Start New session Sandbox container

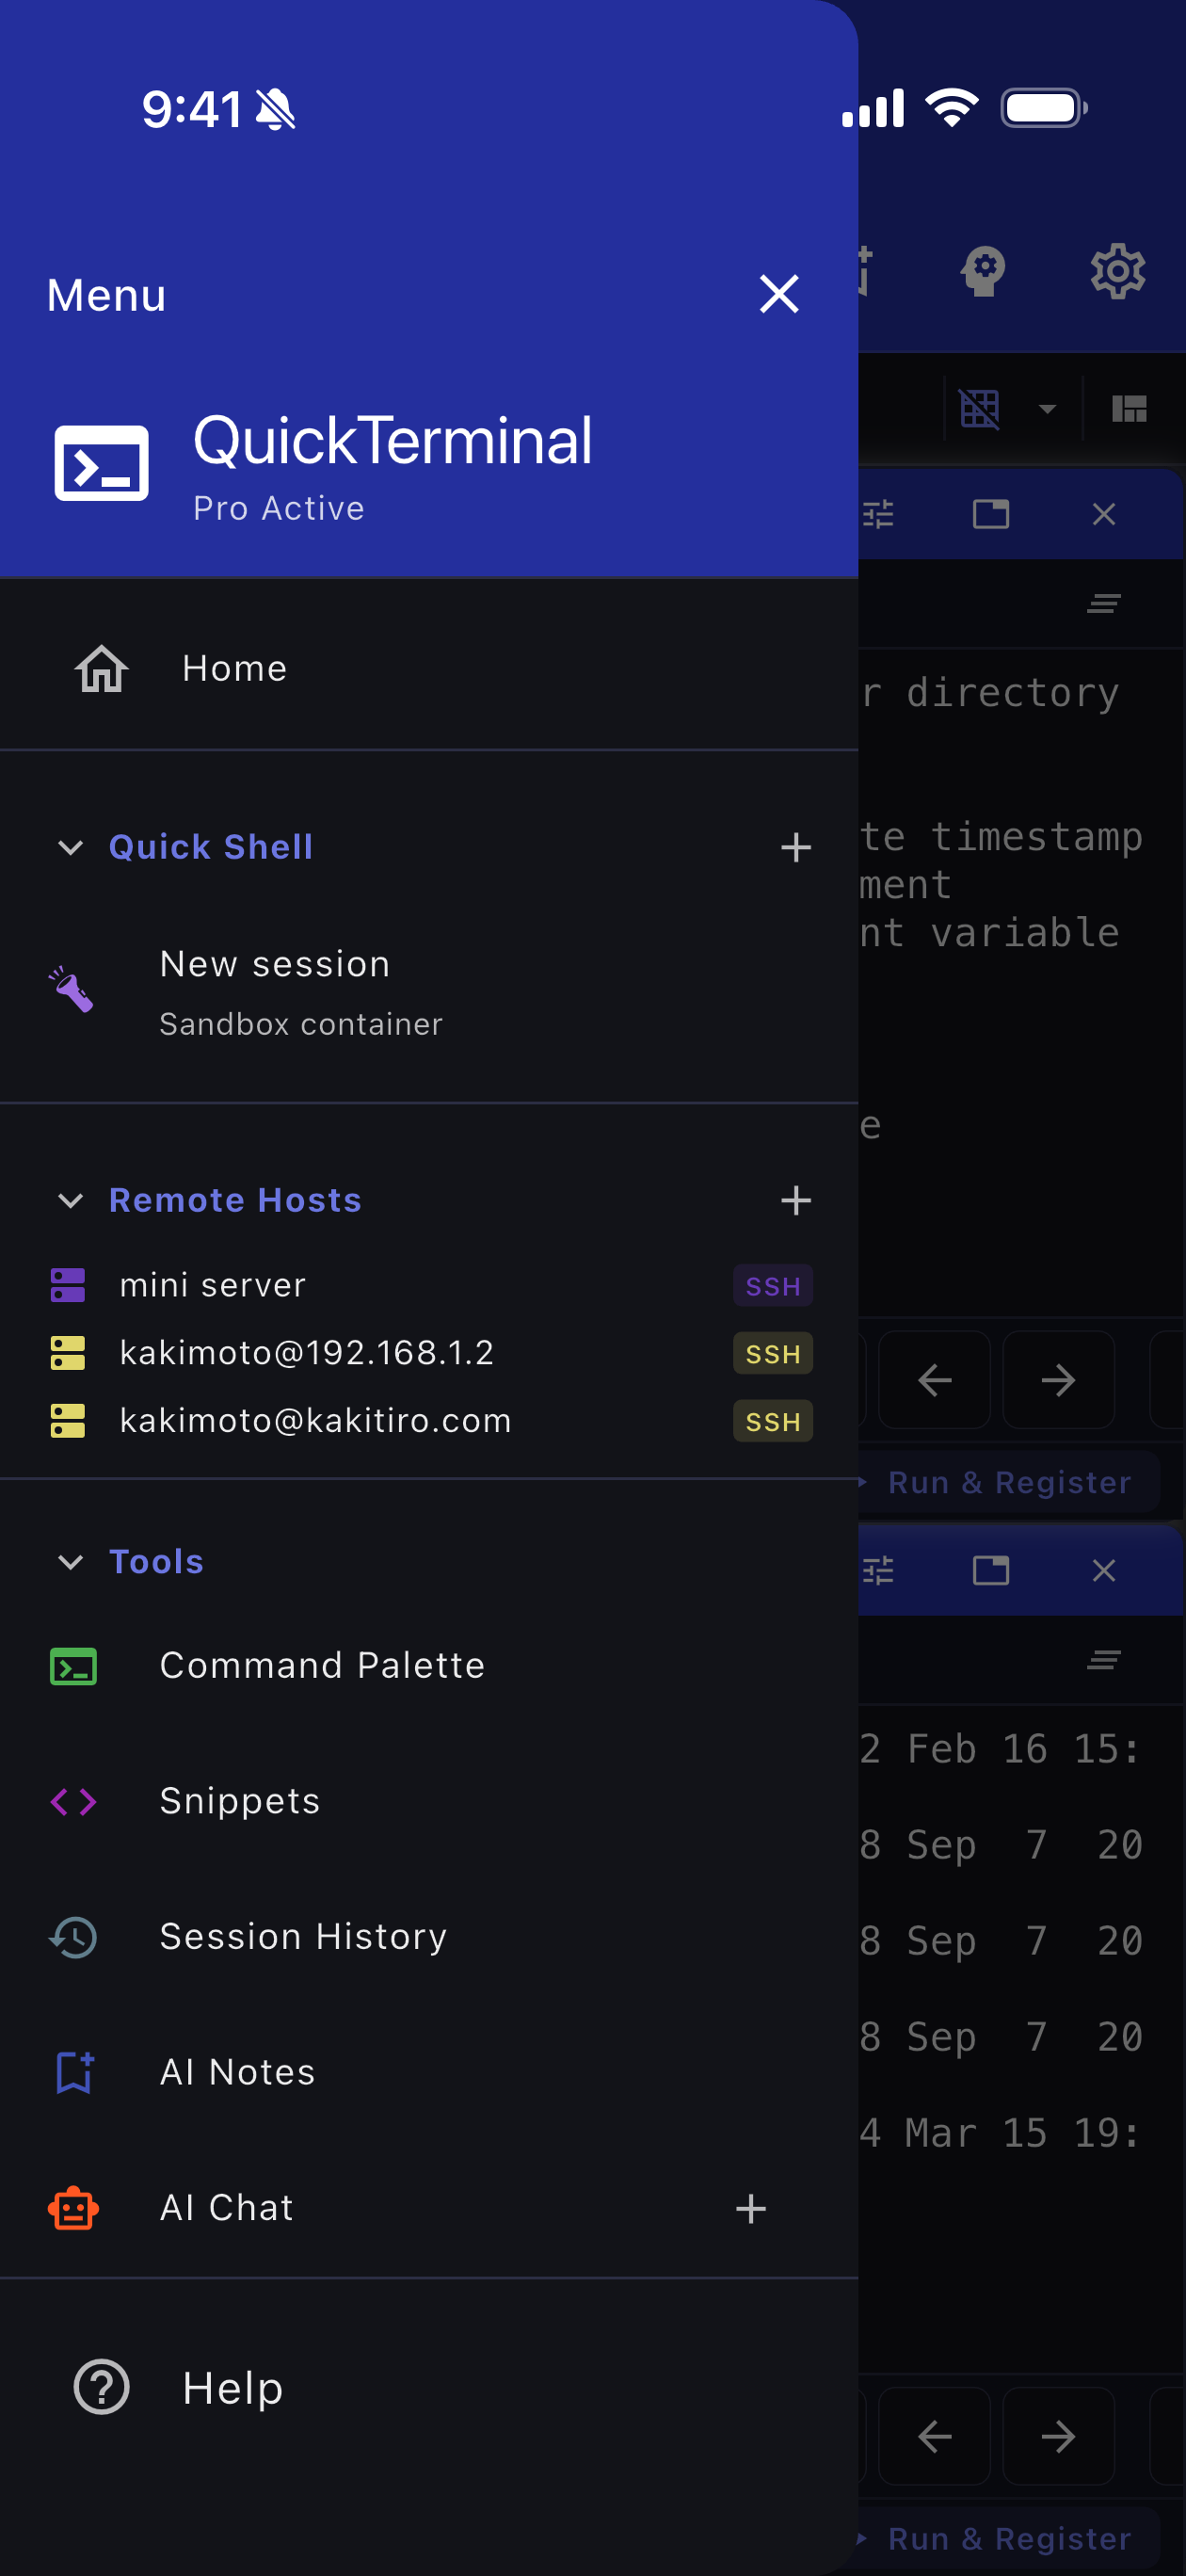coord(429,992)
